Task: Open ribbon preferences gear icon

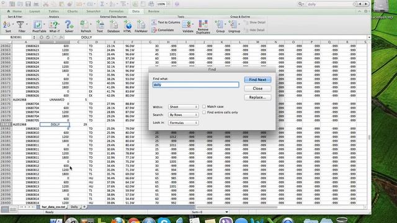Action: pyautogui.click(x=366, y=11)
